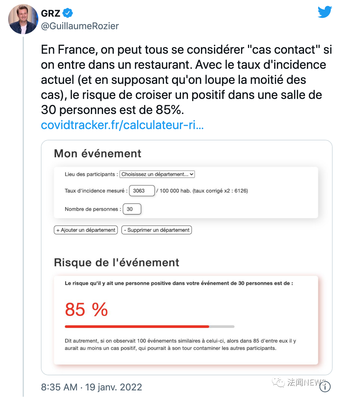The width and height of the screenshot is (337, 397).
Task: Open the covidtracker.fr calculateur link
Action: click(x=122, y=125)
